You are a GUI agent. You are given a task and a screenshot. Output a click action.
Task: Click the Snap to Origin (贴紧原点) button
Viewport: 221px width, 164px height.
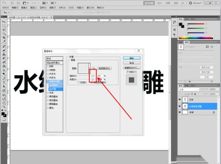coord(104,68)
